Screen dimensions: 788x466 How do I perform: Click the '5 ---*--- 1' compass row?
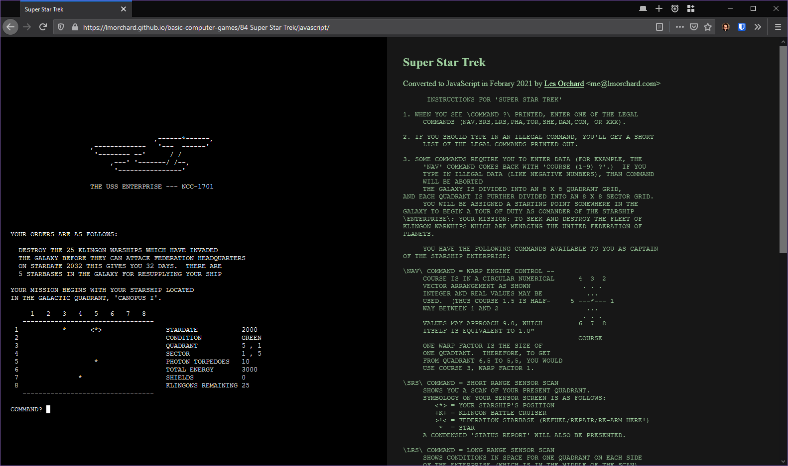[592, 301]
